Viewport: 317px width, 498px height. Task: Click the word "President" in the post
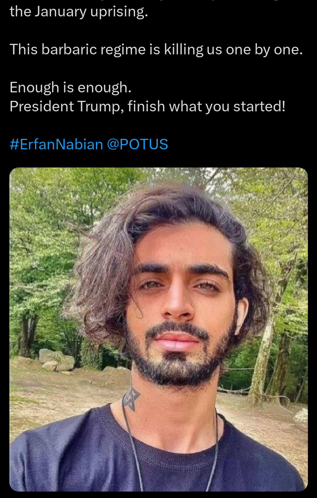(42, 106)
